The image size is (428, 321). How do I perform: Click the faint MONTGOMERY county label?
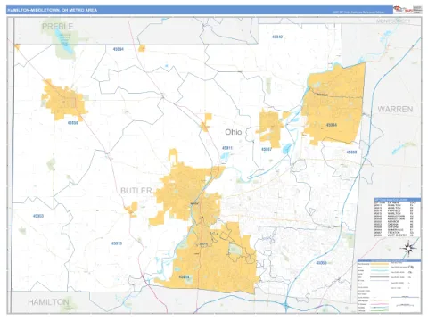click(x=393, y=21)
